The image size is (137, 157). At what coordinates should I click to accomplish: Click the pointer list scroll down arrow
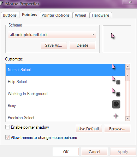coord(128,118)
